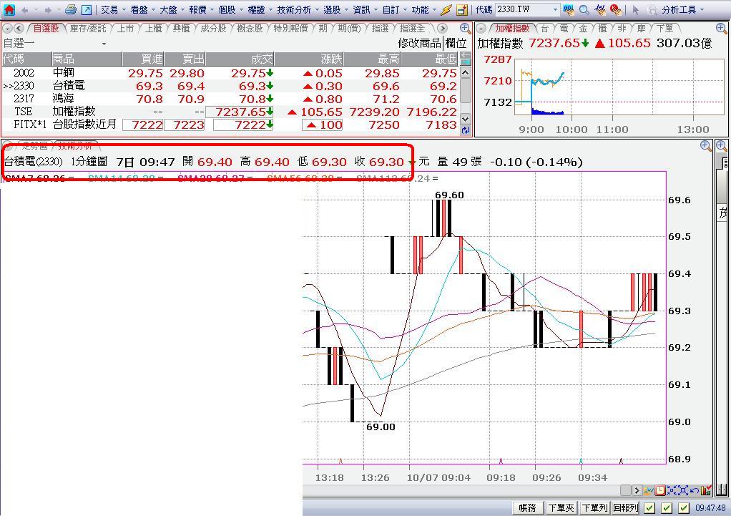Toggle the first green status checkbox
This screenshot has height=516, width=731.
click(649, 507)
